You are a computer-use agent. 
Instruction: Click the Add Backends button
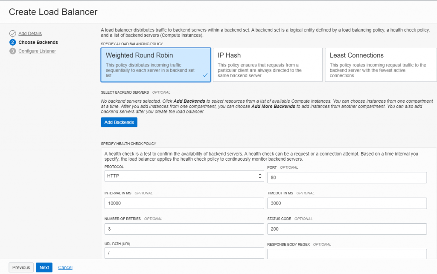click(x=119, y=122)
